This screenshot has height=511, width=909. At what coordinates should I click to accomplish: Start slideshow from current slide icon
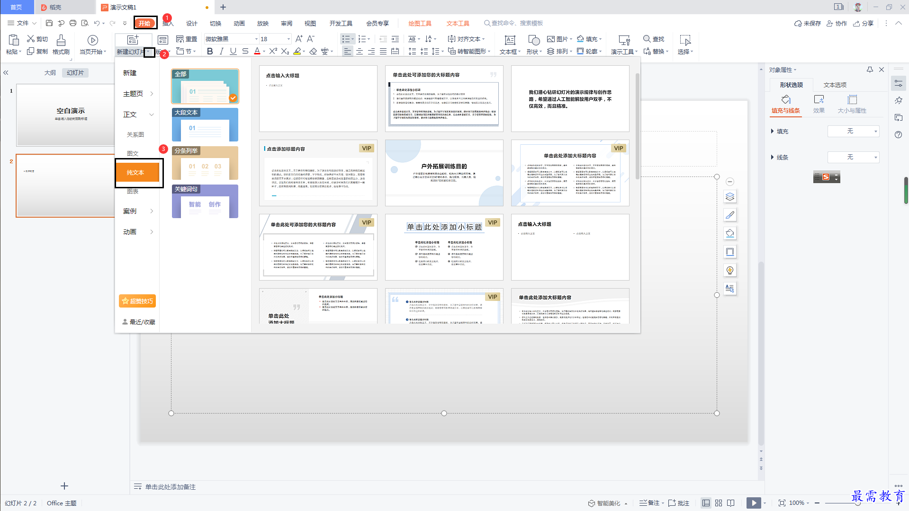point(93,40)
